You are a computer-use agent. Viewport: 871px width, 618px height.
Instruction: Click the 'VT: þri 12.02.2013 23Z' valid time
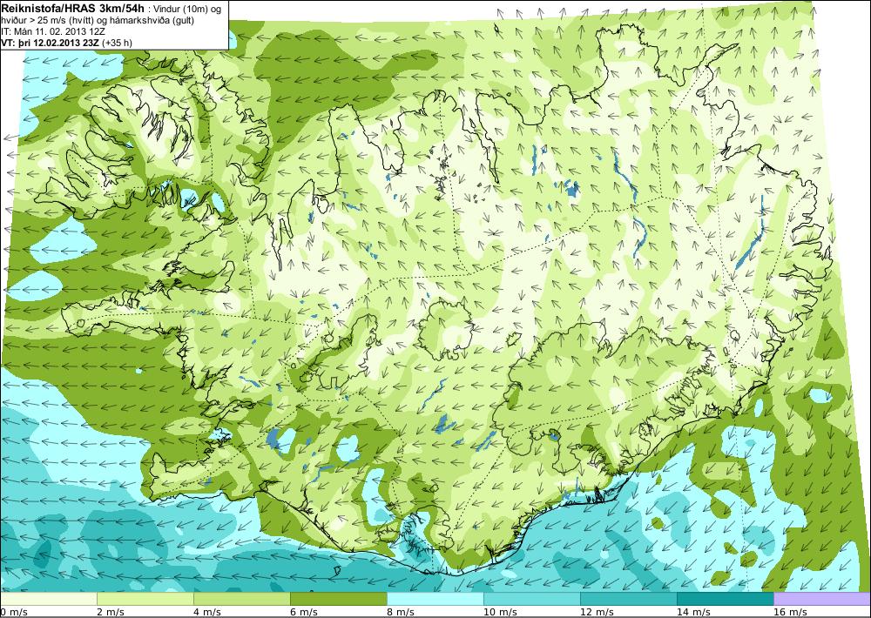click(51, 43)
